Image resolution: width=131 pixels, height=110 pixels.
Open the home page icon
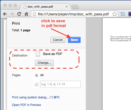click(26, 14)
